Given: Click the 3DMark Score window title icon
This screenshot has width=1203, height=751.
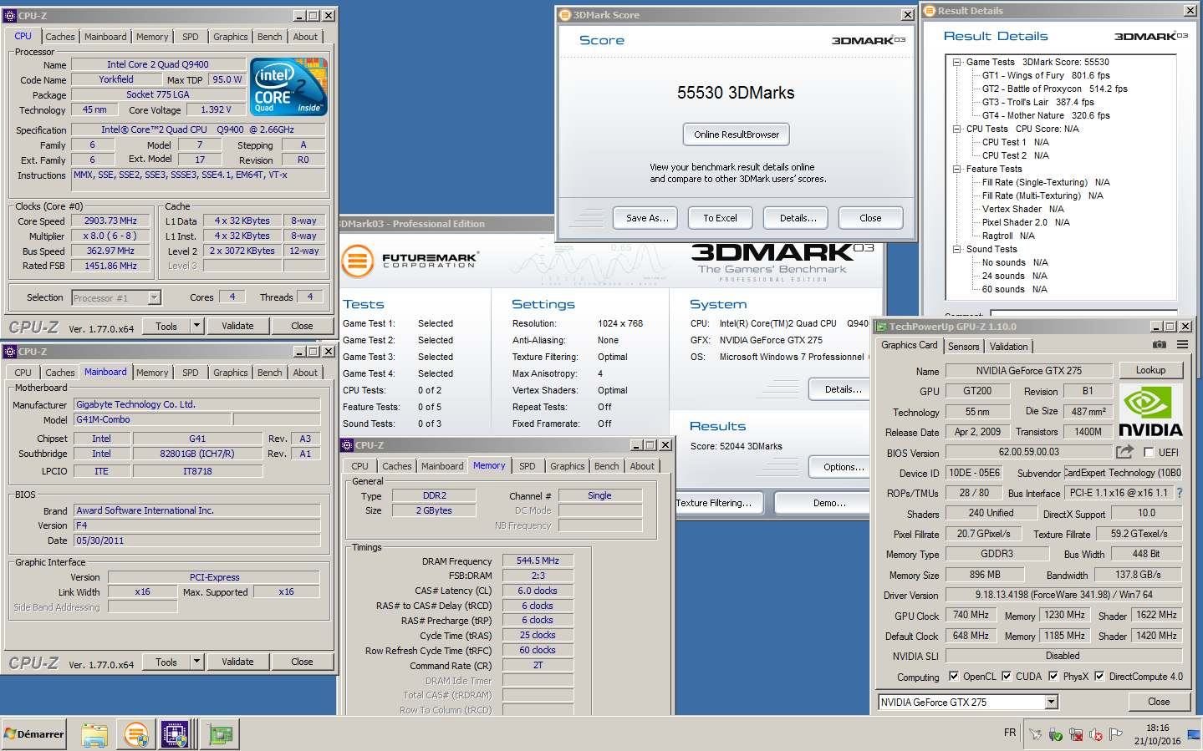Looking at the screenshot, I should coord(565,15).
